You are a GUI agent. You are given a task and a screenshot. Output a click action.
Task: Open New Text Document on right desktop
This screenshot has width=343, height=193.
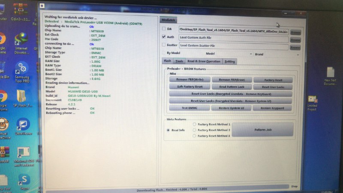(x=330, y=76)
